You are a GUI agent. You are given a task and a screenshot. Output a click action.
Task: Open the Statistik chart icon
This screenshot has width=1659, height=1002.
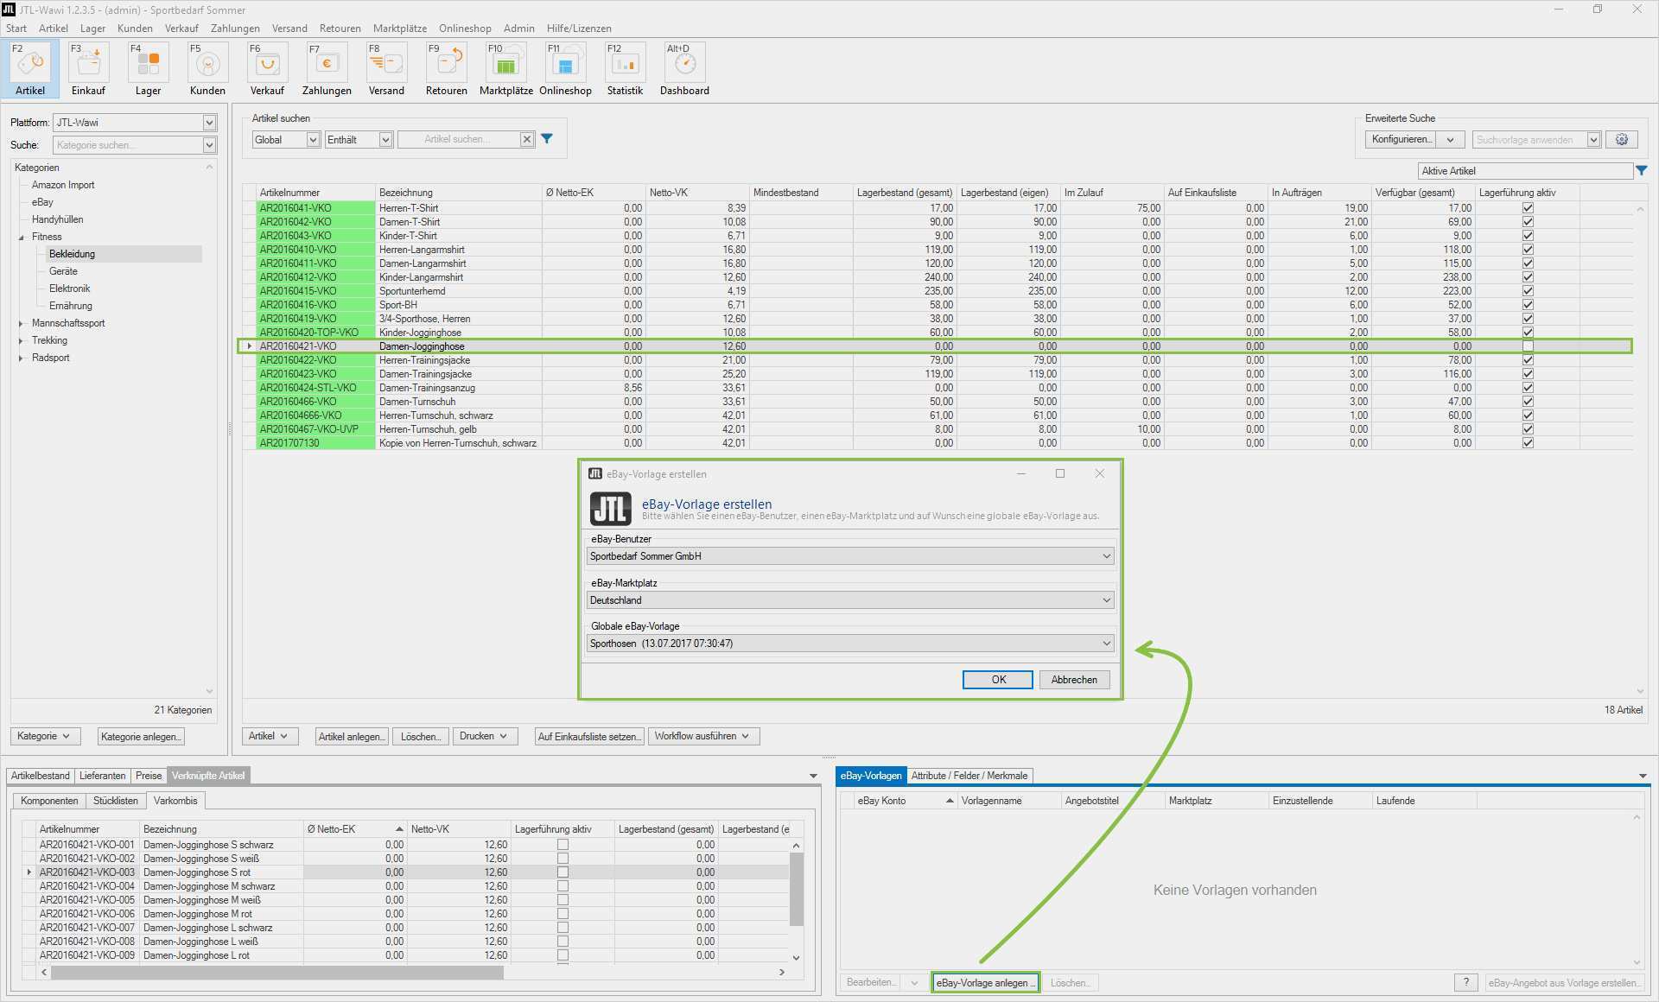point(625,65)
